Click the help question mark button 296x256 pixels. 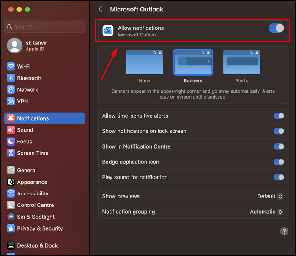(x=284, y=231)
